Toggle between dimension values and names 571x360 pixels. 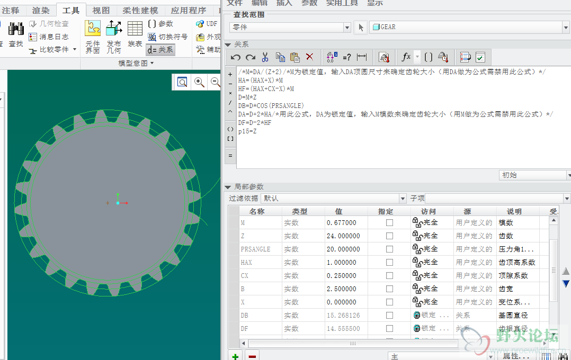[x=332, y=57]
